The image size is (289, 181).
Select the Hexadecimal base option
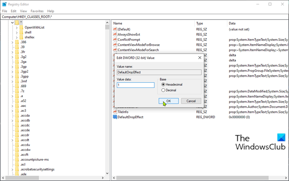coord(163,85)
